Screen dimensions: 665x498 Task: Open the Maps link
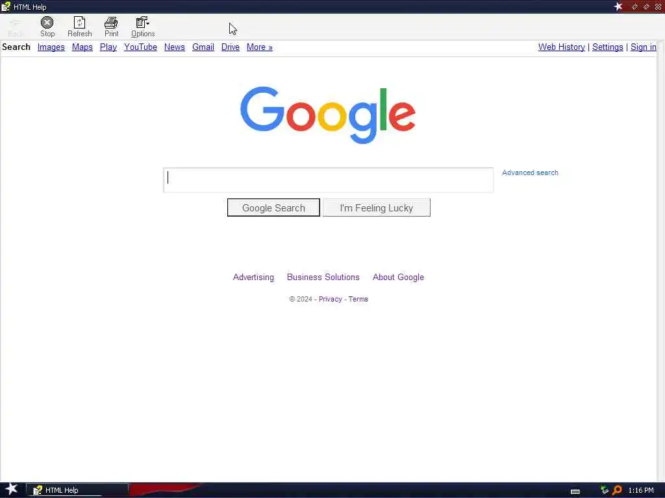pos(82,47)
